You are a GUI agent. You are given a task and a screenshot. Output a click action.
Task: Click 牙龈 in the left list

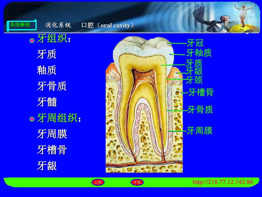point(47,166)
